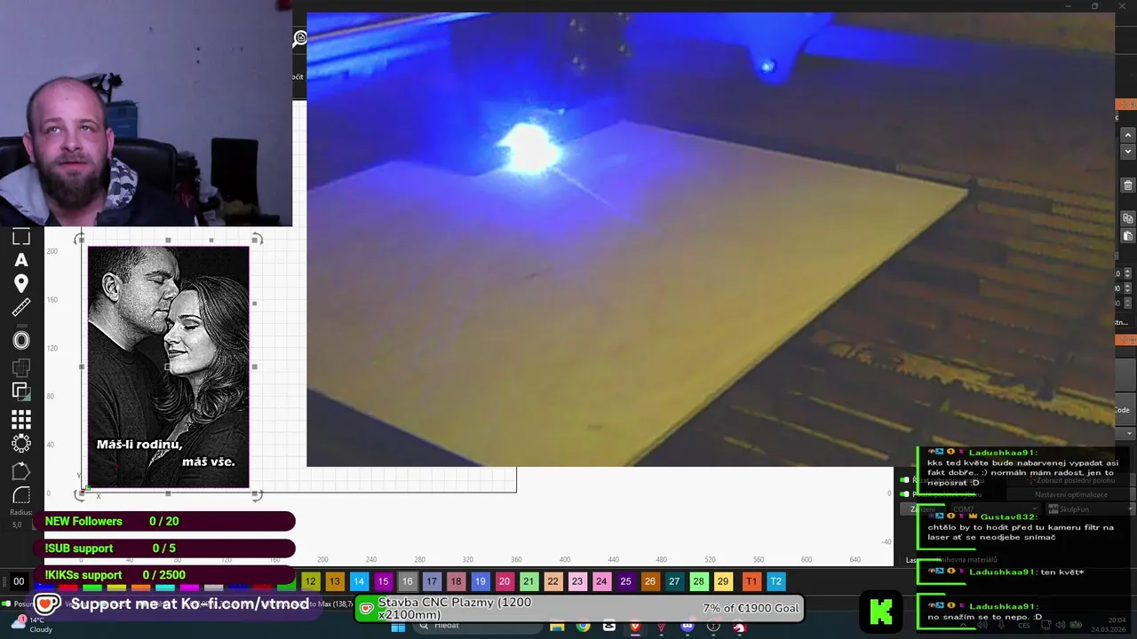This screenshot has height=639, width=1137.
Task: Move layer up with the arrow button
Action: coord(1127,136)
